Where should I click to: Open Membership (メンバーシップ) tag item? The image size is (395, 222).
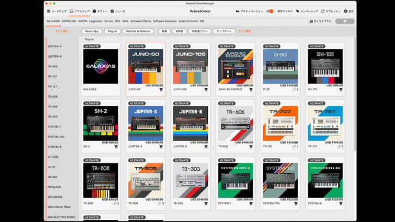tap(307, 11)
